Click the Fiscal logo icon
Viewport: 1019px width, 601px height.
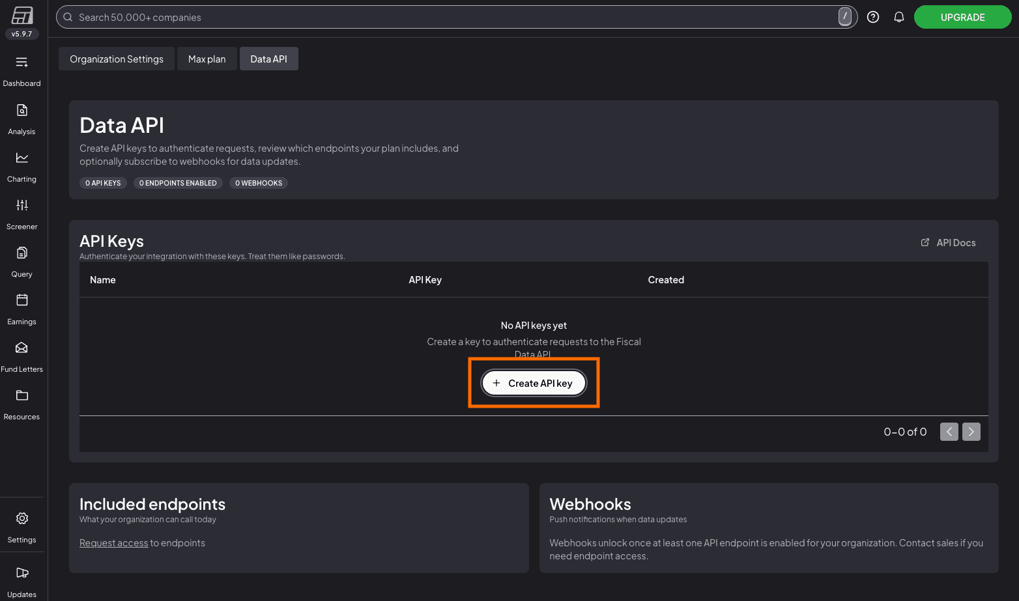(22, 16)
